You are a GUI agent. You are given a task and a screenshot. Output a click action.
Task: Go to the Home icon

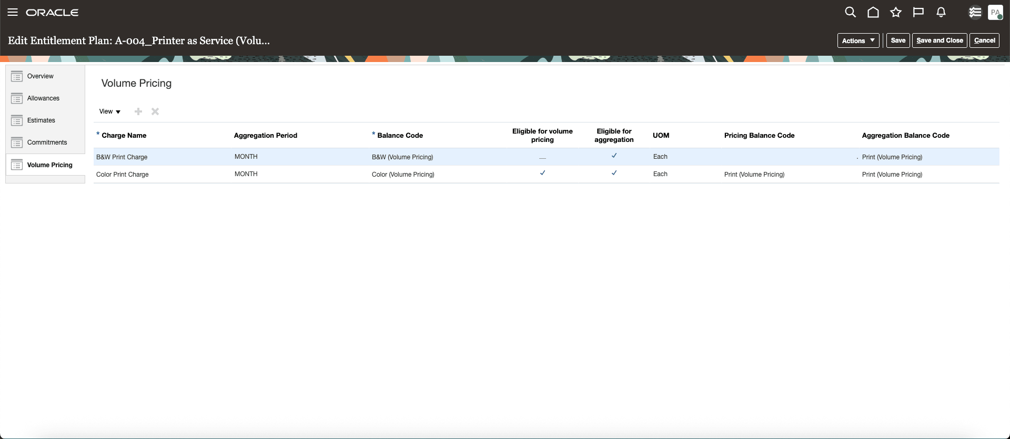pyautogui.click(x=873, y=12)
